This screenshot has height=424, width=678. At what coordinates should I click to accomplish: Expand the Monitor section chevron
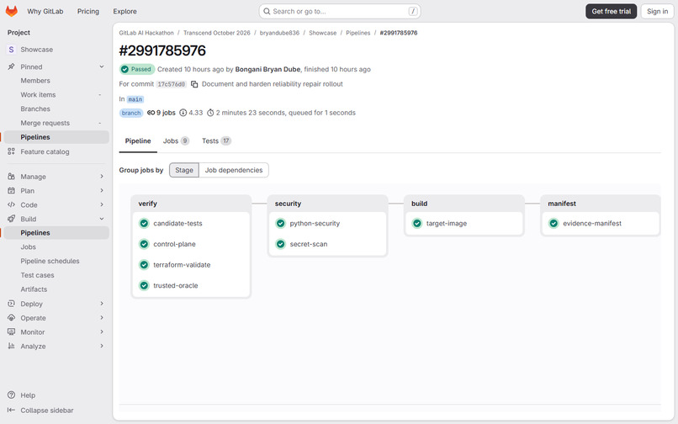(x=102, y=331)
